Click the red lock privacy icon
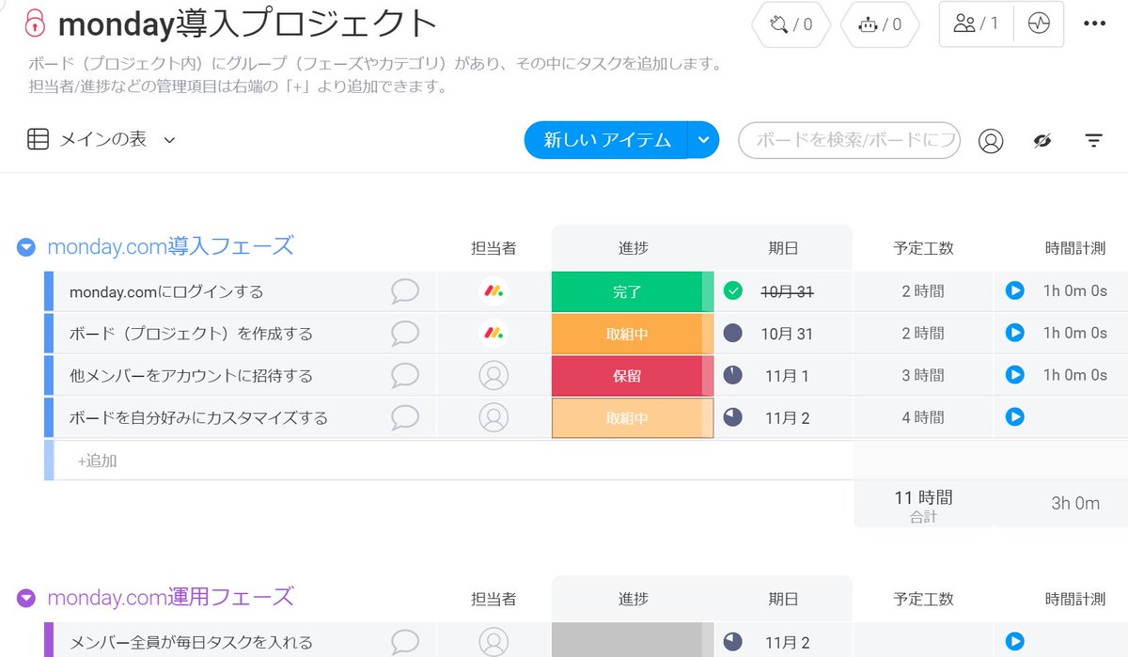Screen dimensions: 1128x657 [36, 23]
